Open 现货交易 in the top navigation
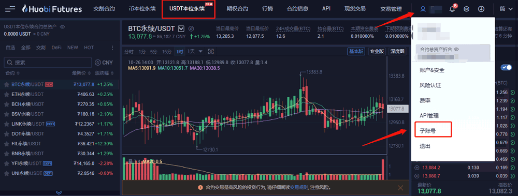518x196 pixels. [x=355, y=9]
